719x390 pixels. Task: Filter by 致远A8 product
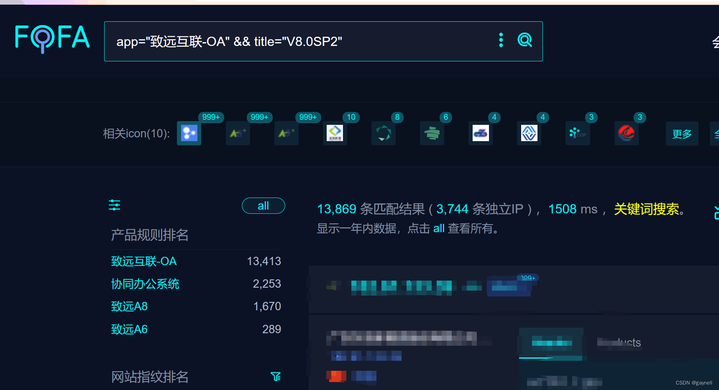(129, 306)
